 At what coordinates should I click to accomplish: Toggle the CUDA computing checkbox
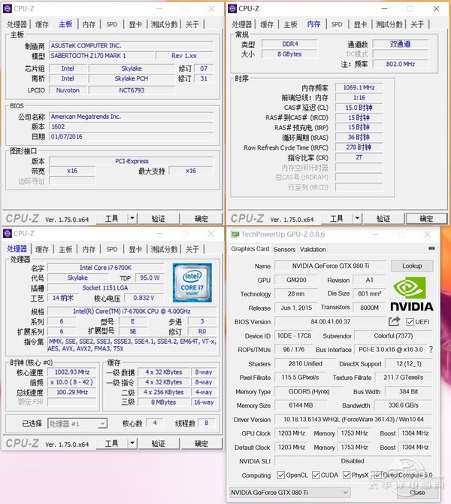(314, 475)
